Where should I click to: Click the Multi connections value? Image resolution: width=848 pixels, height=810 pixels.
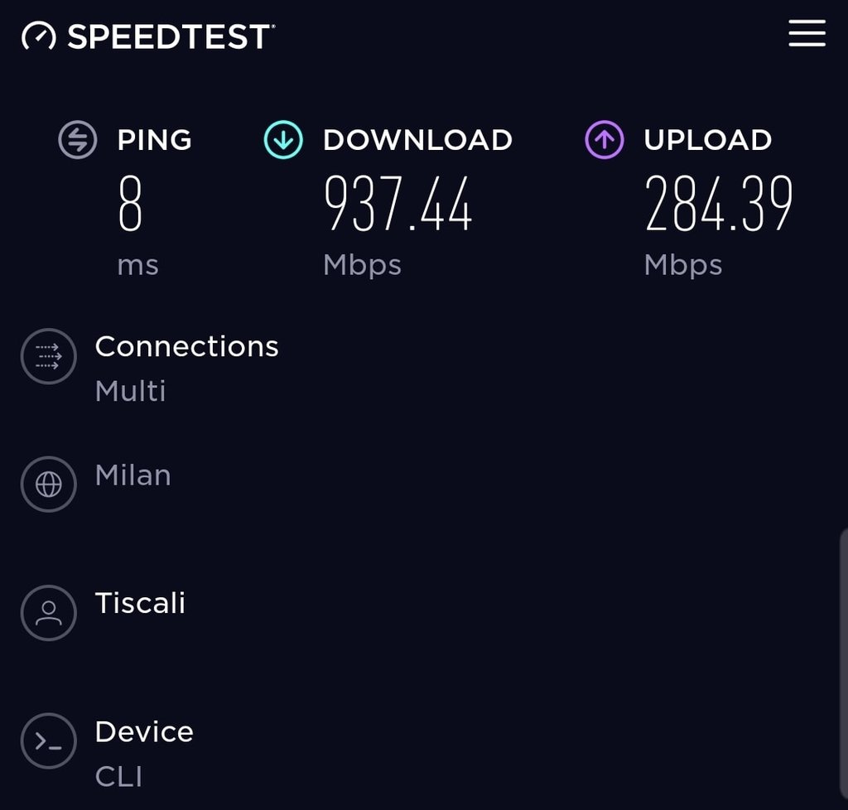tap(130, 391)
